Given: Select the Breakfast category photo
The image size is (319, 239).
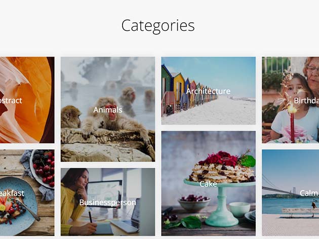Looking at the screenshot, I should pyautogui.click(x=27, y=193).
